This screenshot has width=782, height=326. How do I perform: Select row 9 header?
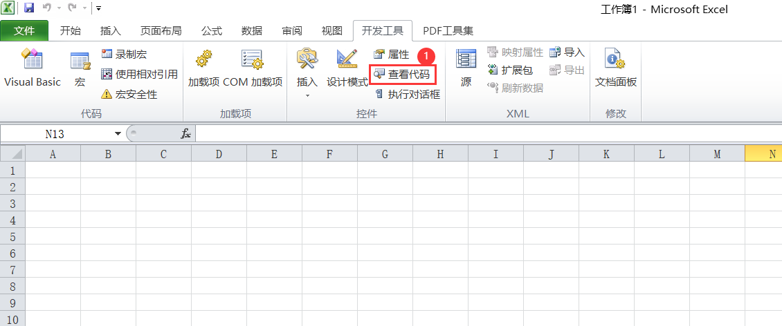tap(12, 303)
